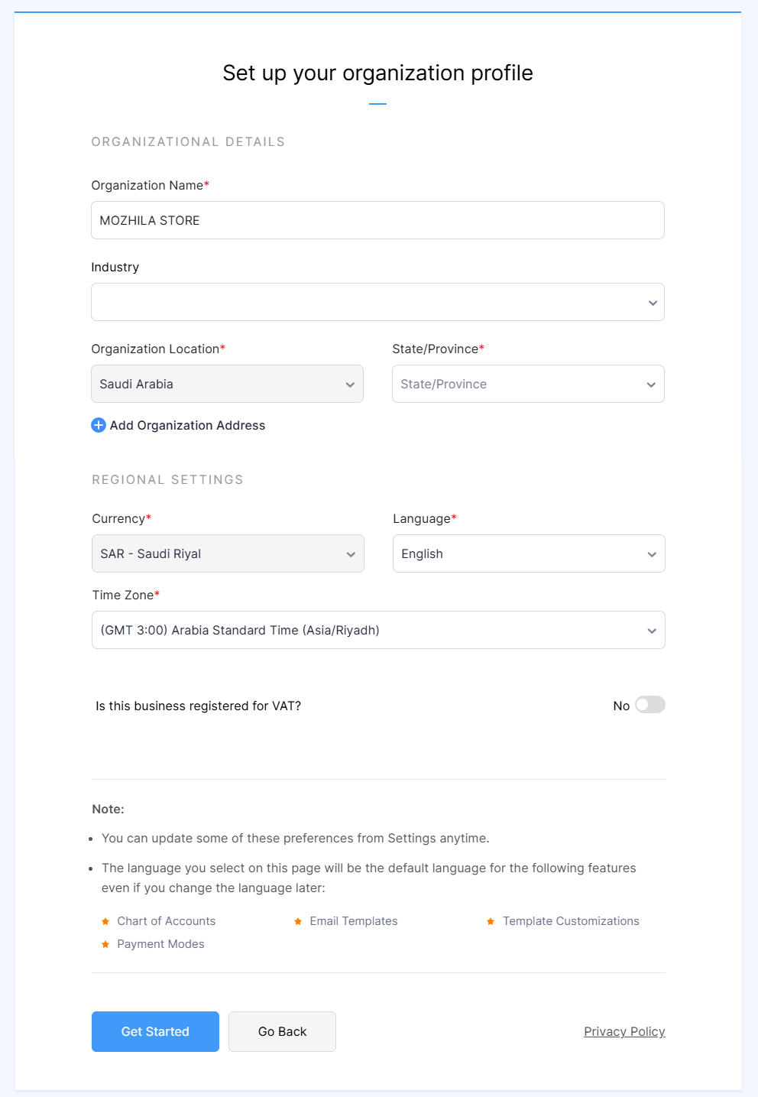Click the chevron arrow in the Industry field
758x1097 pixels.
tap(653, 303)
